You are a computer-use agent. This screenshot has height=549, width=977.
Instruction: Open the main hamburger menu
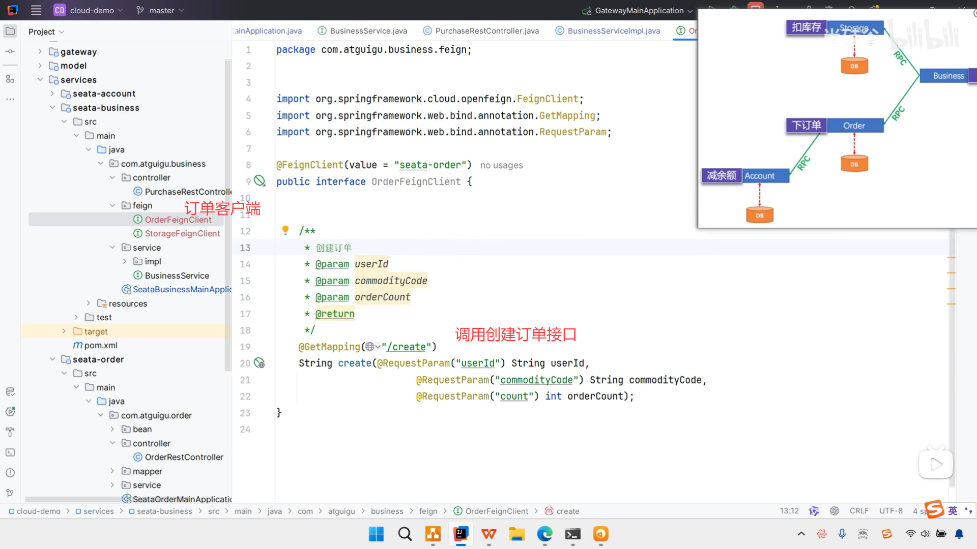36,10
